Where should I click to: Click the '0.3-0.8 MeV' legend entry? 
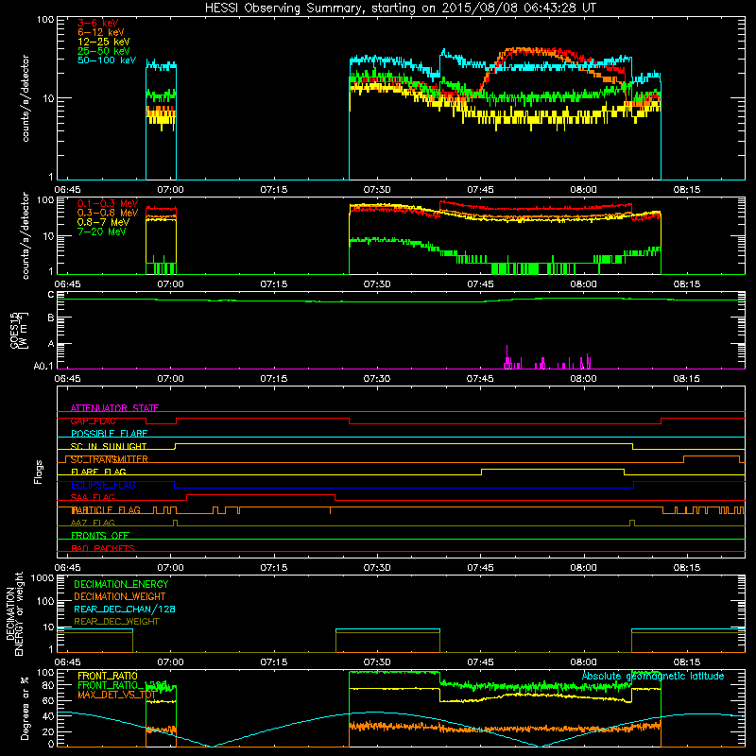tap(108, 213)
